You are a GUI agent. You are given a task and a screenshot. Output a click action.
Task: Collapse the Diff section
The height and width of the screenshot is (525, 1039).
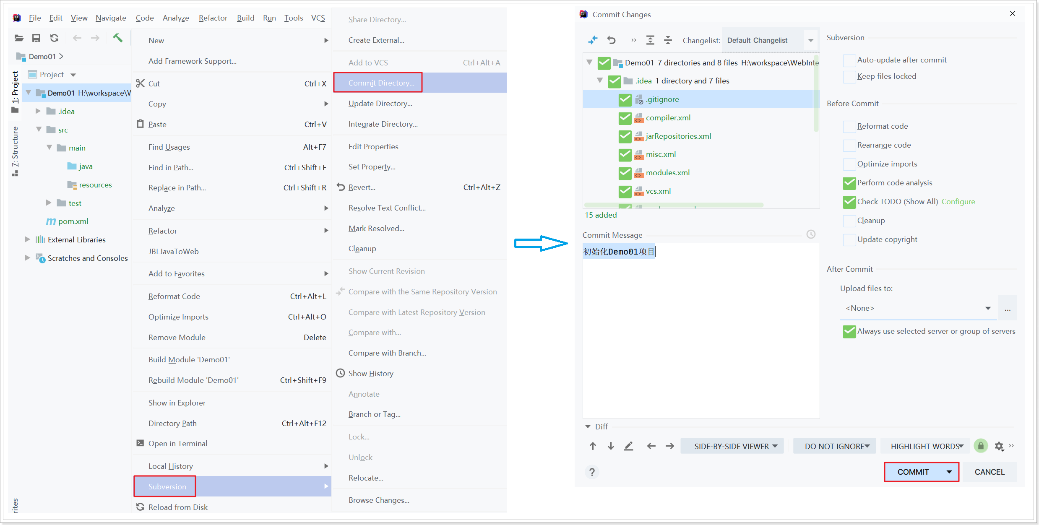(x=588, y=426)
